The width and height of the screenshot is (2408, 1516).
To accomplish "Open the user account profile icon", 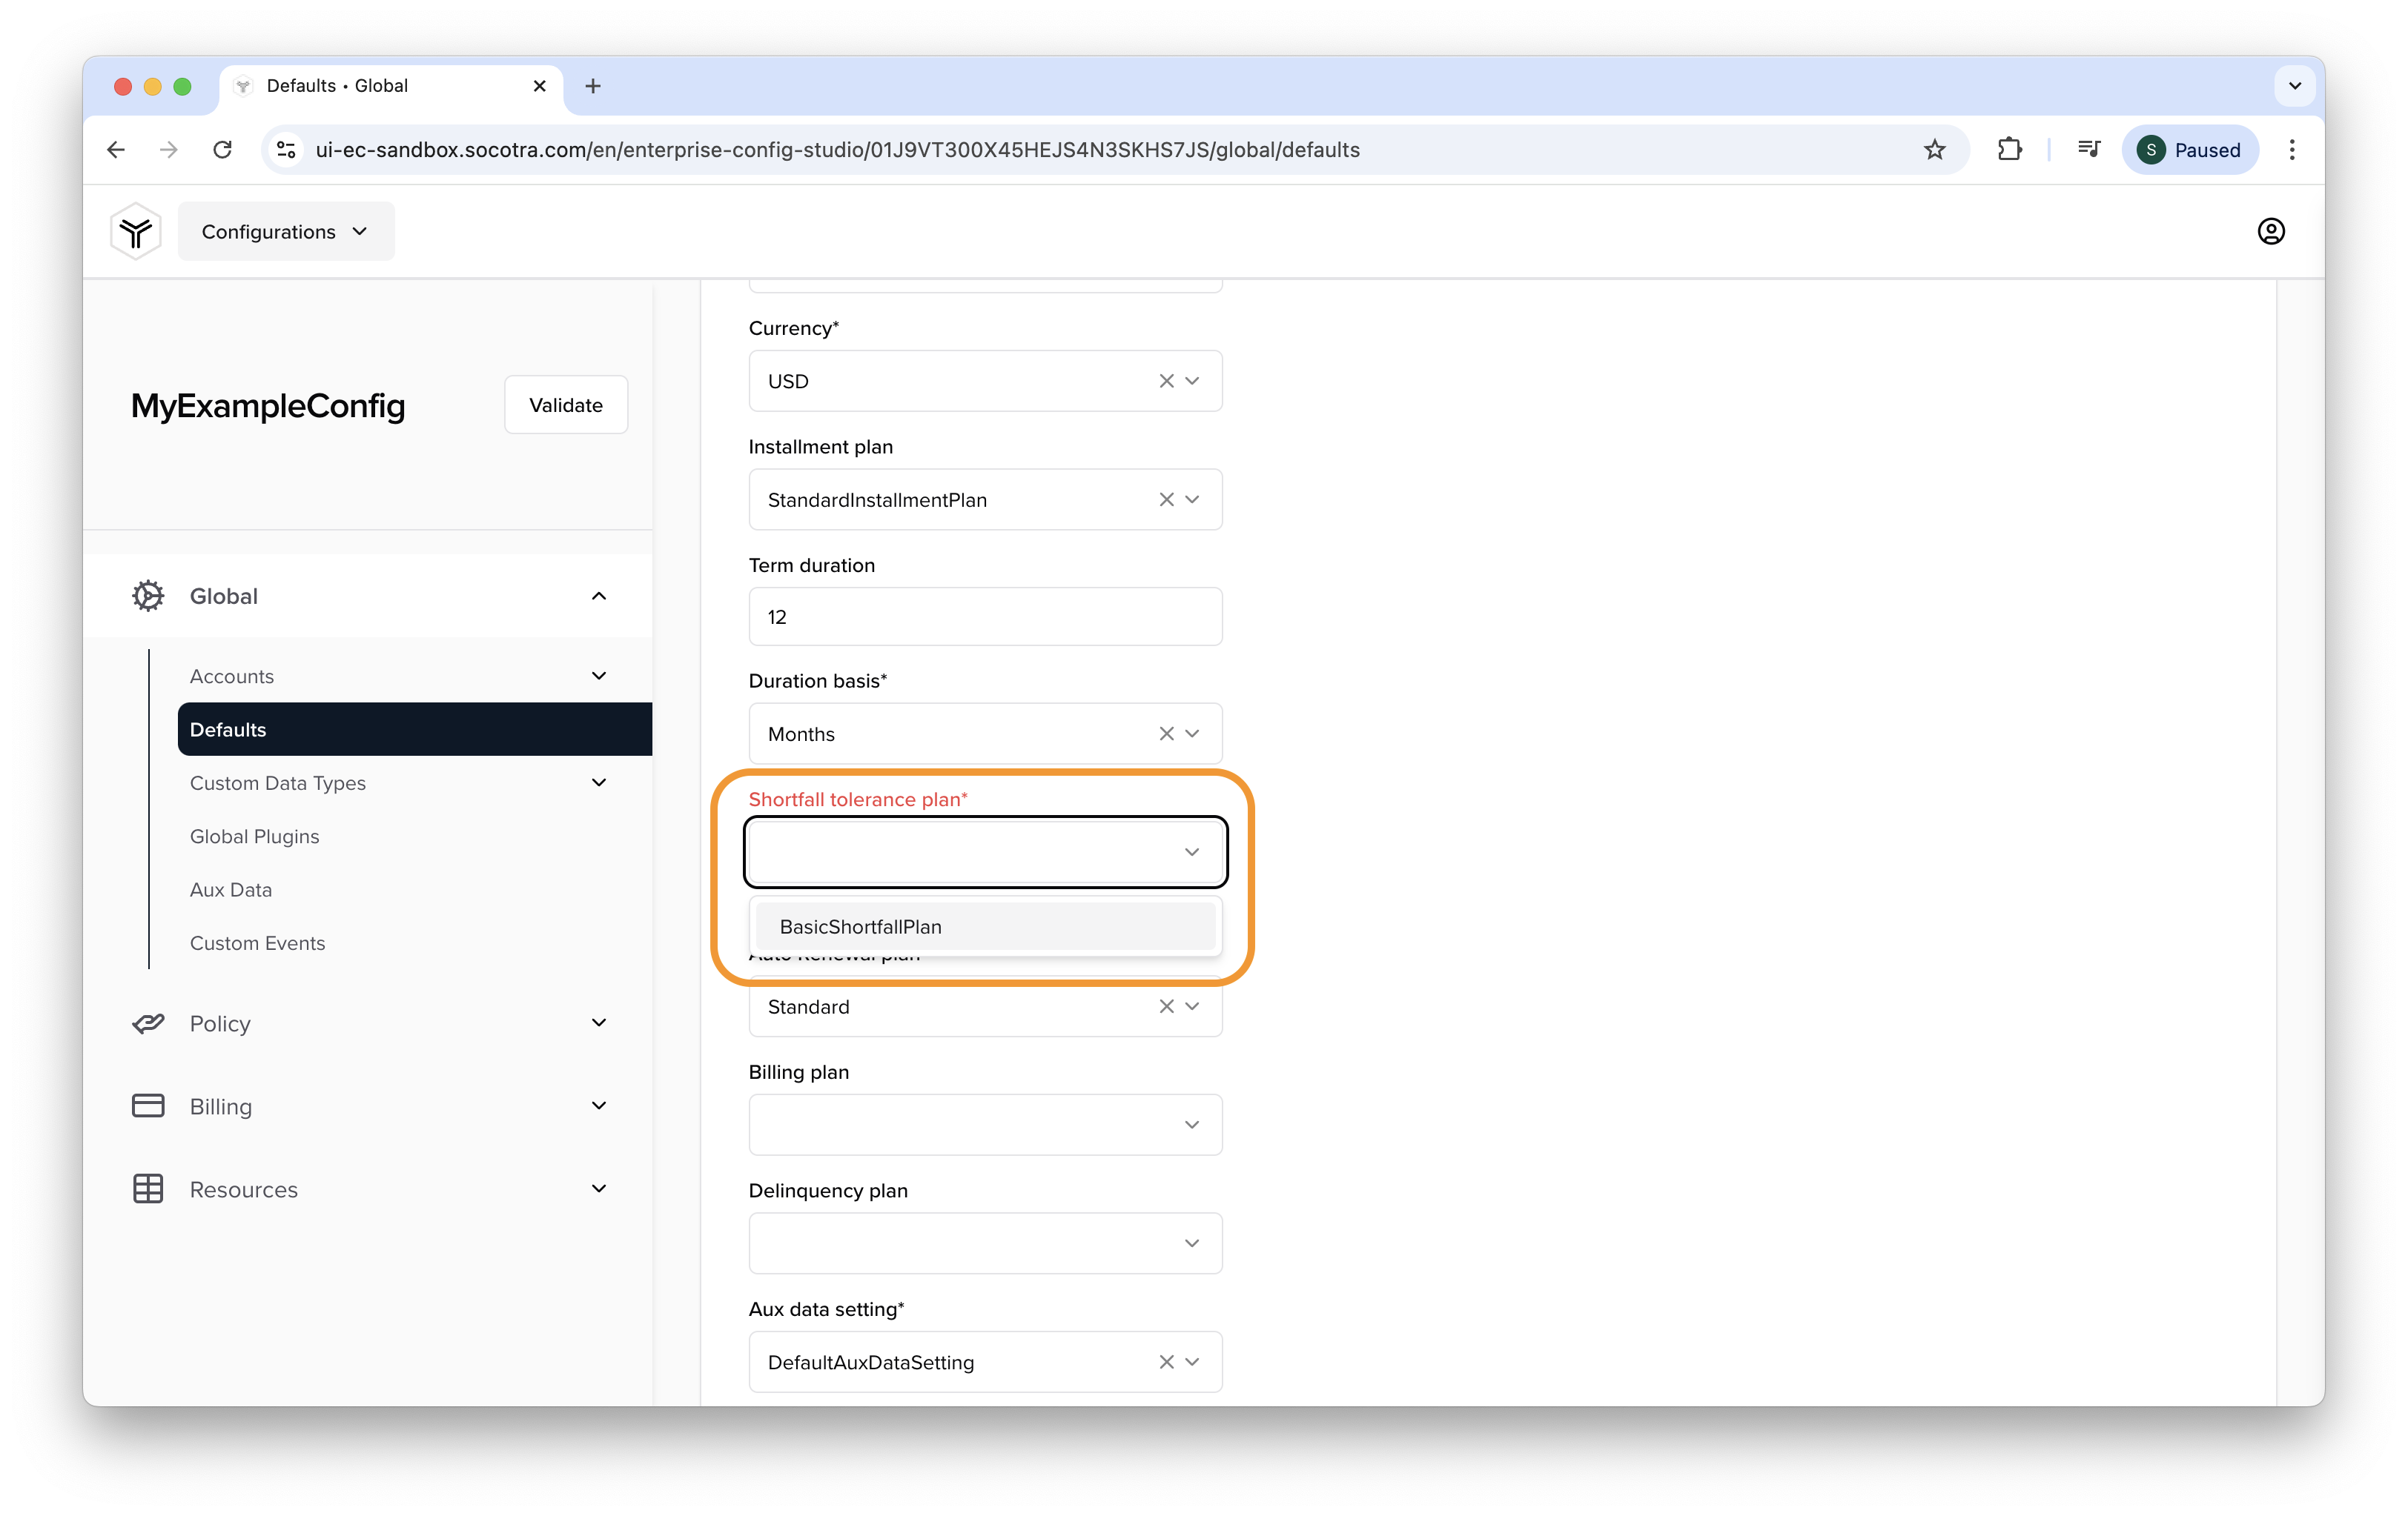I will (x=2271, y=231).
